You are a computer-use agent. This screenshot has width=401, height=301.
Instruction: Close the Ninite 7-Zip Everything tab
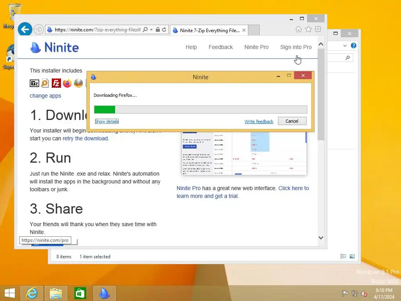pos(244,30)
